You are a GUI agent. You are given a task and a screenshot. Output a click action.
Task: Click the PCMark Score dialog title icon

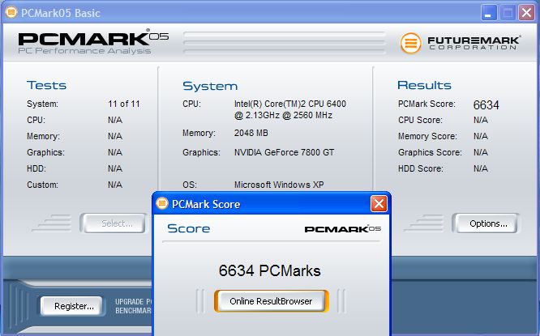[x=161, y=203]
